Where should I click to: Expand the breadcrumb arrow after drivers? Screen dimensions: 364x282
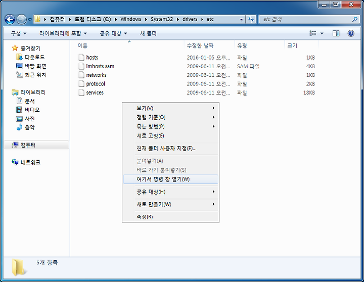[x=202, y=19]
